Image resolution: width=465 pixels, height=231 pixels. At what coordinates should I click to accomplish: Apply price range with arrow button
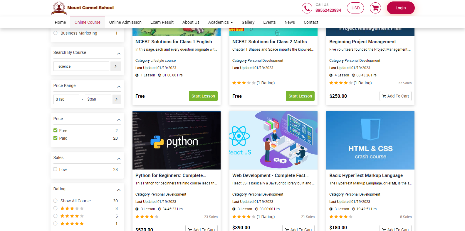tap(116, 100)
